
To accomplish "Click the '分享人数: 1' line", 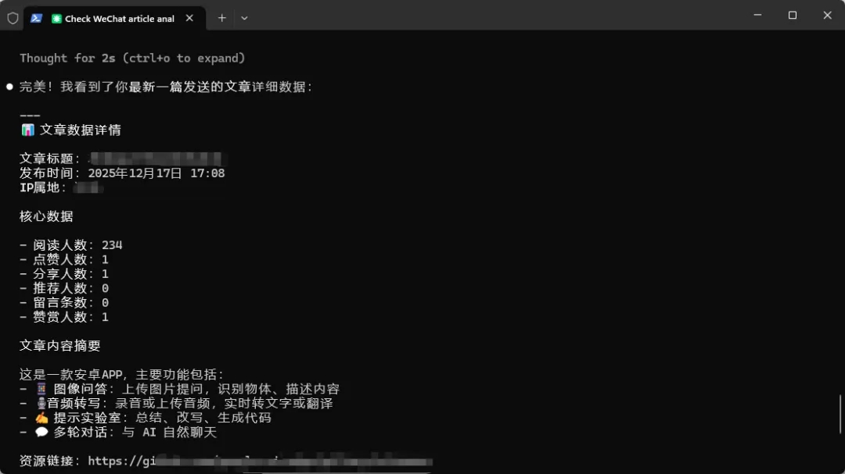I will click(x=64, y=274).
